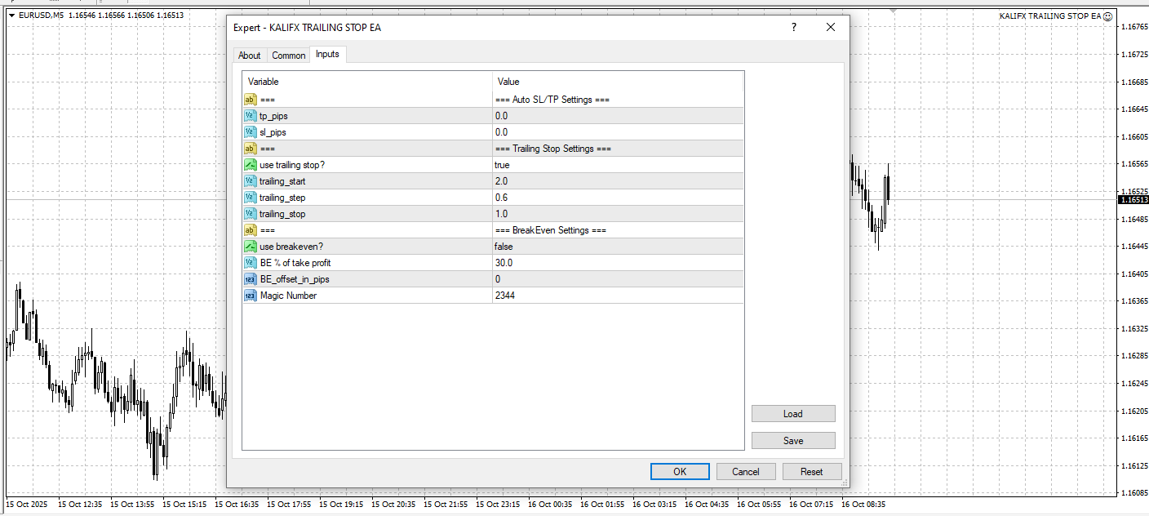
Task: Switch to the About tab
Action: pos(249,55)
